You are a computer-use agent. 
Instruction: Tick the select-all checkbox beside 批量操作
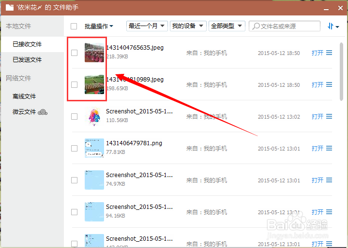(x=74, y=27)
